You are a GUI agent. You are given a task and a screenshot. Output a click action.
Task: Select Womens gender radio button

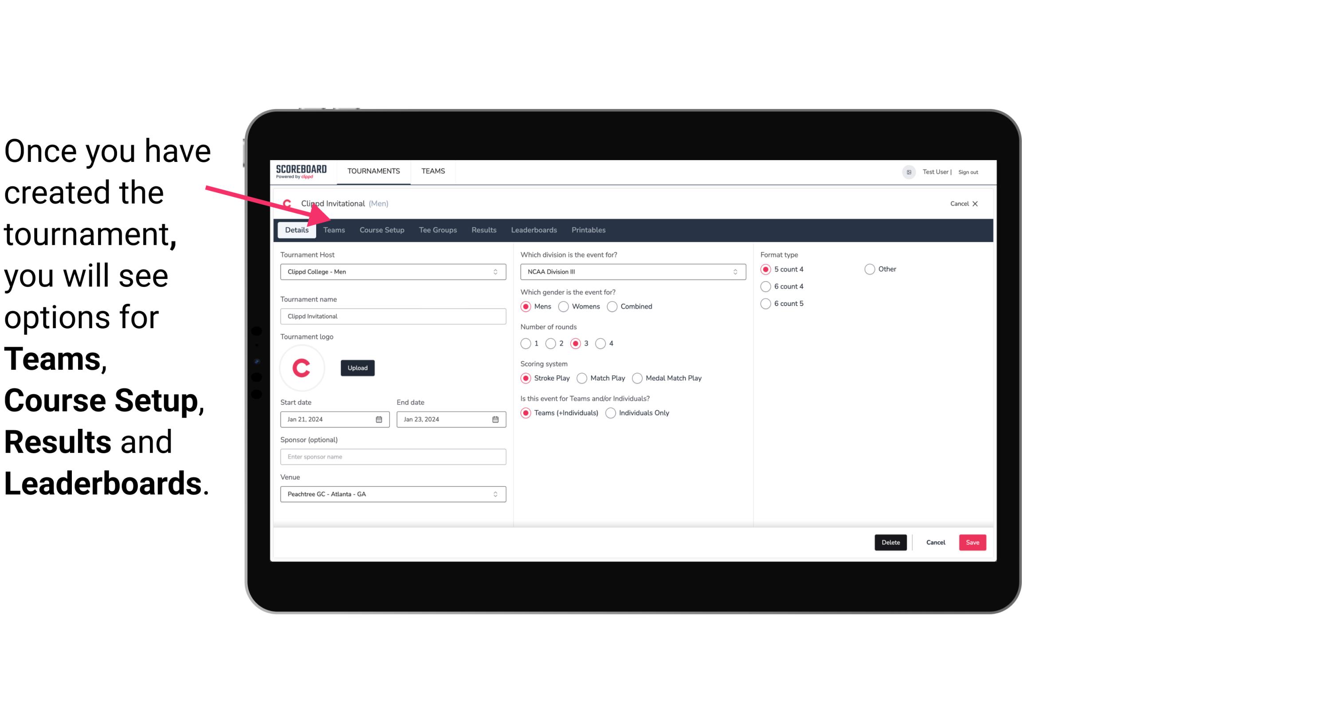[x=564, y=307]
